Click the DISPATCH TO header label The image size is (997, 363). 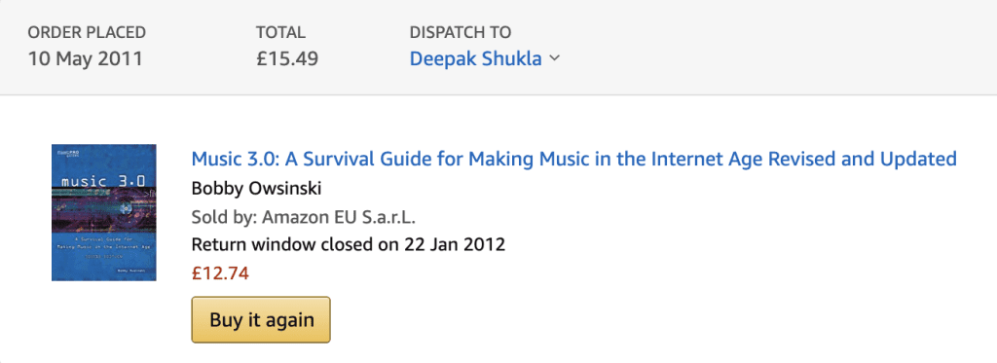[x=461, y=32]
